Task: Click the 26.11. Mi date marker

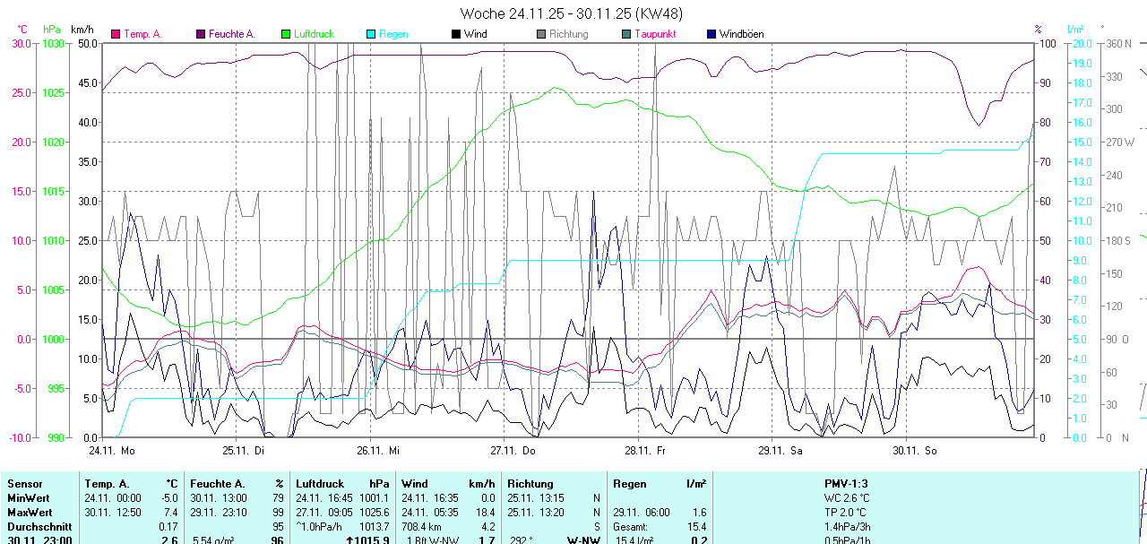Action: pyautogui.click(x=377, y=450)
